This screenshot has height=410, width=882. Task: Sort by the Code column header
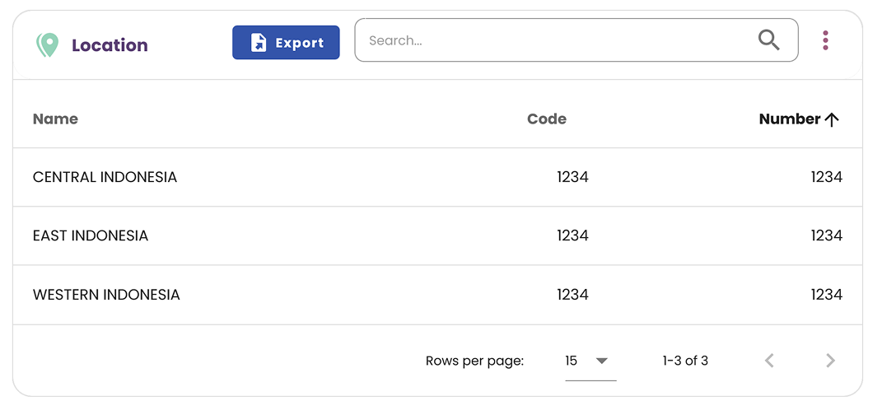tap(547, 119)
